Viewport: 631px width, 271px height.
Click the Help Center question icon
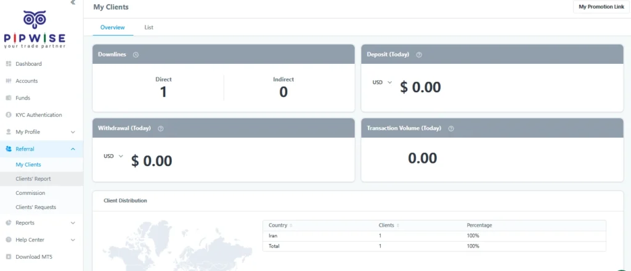click(x=9, y=240)
